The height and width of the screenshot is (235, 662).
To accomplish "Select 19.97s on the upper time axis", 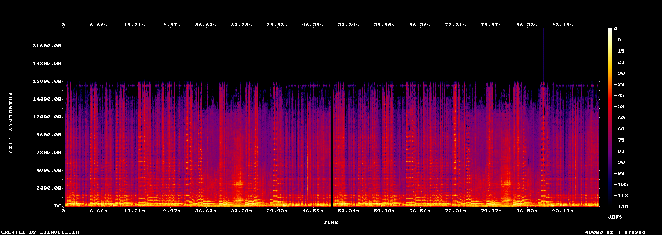I will [170, 24].
